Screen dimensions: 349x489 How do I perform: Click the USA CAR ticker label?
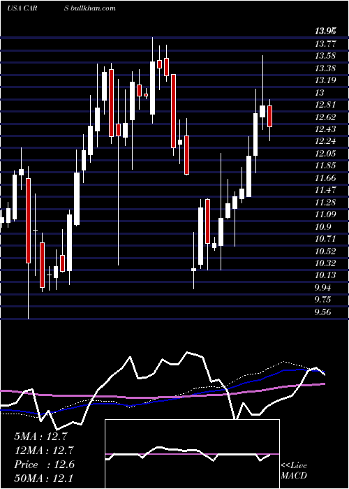(22, 8)
